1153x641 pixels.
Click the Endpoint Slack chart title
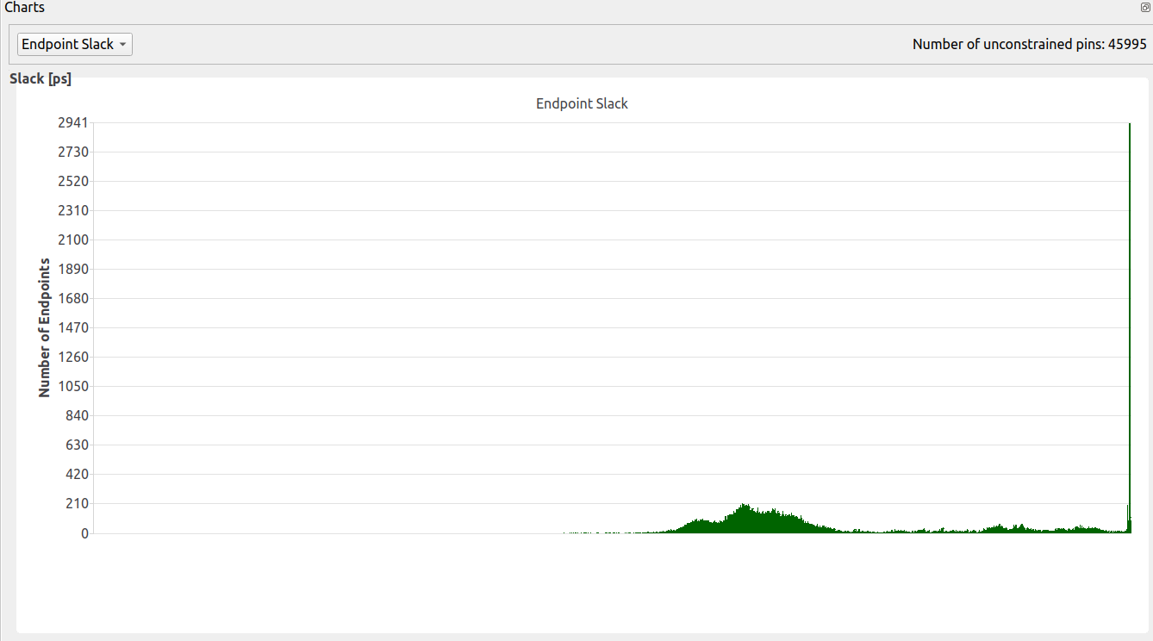[x=582, y=103]
